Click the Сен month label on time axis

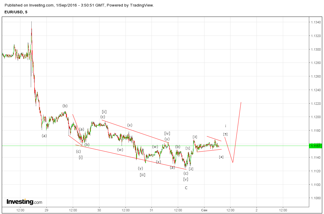204,210
